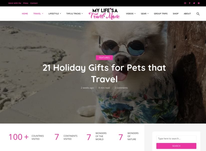This screenshot has width=206, height=151.
Task: Expand the Travel dropdown menu
Action: click(38, 14)
